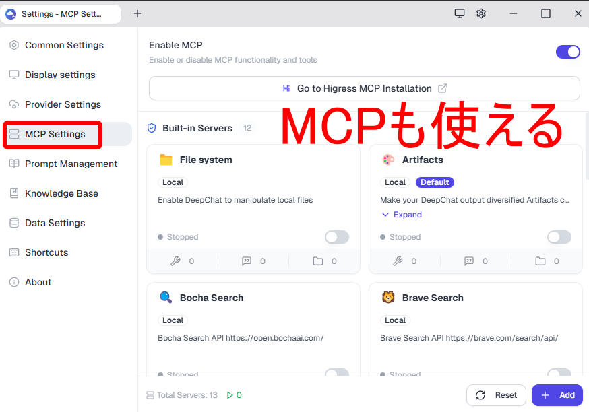
Task: Click the Bocha Search magnifier icon
Action: (x=166, y=298)
